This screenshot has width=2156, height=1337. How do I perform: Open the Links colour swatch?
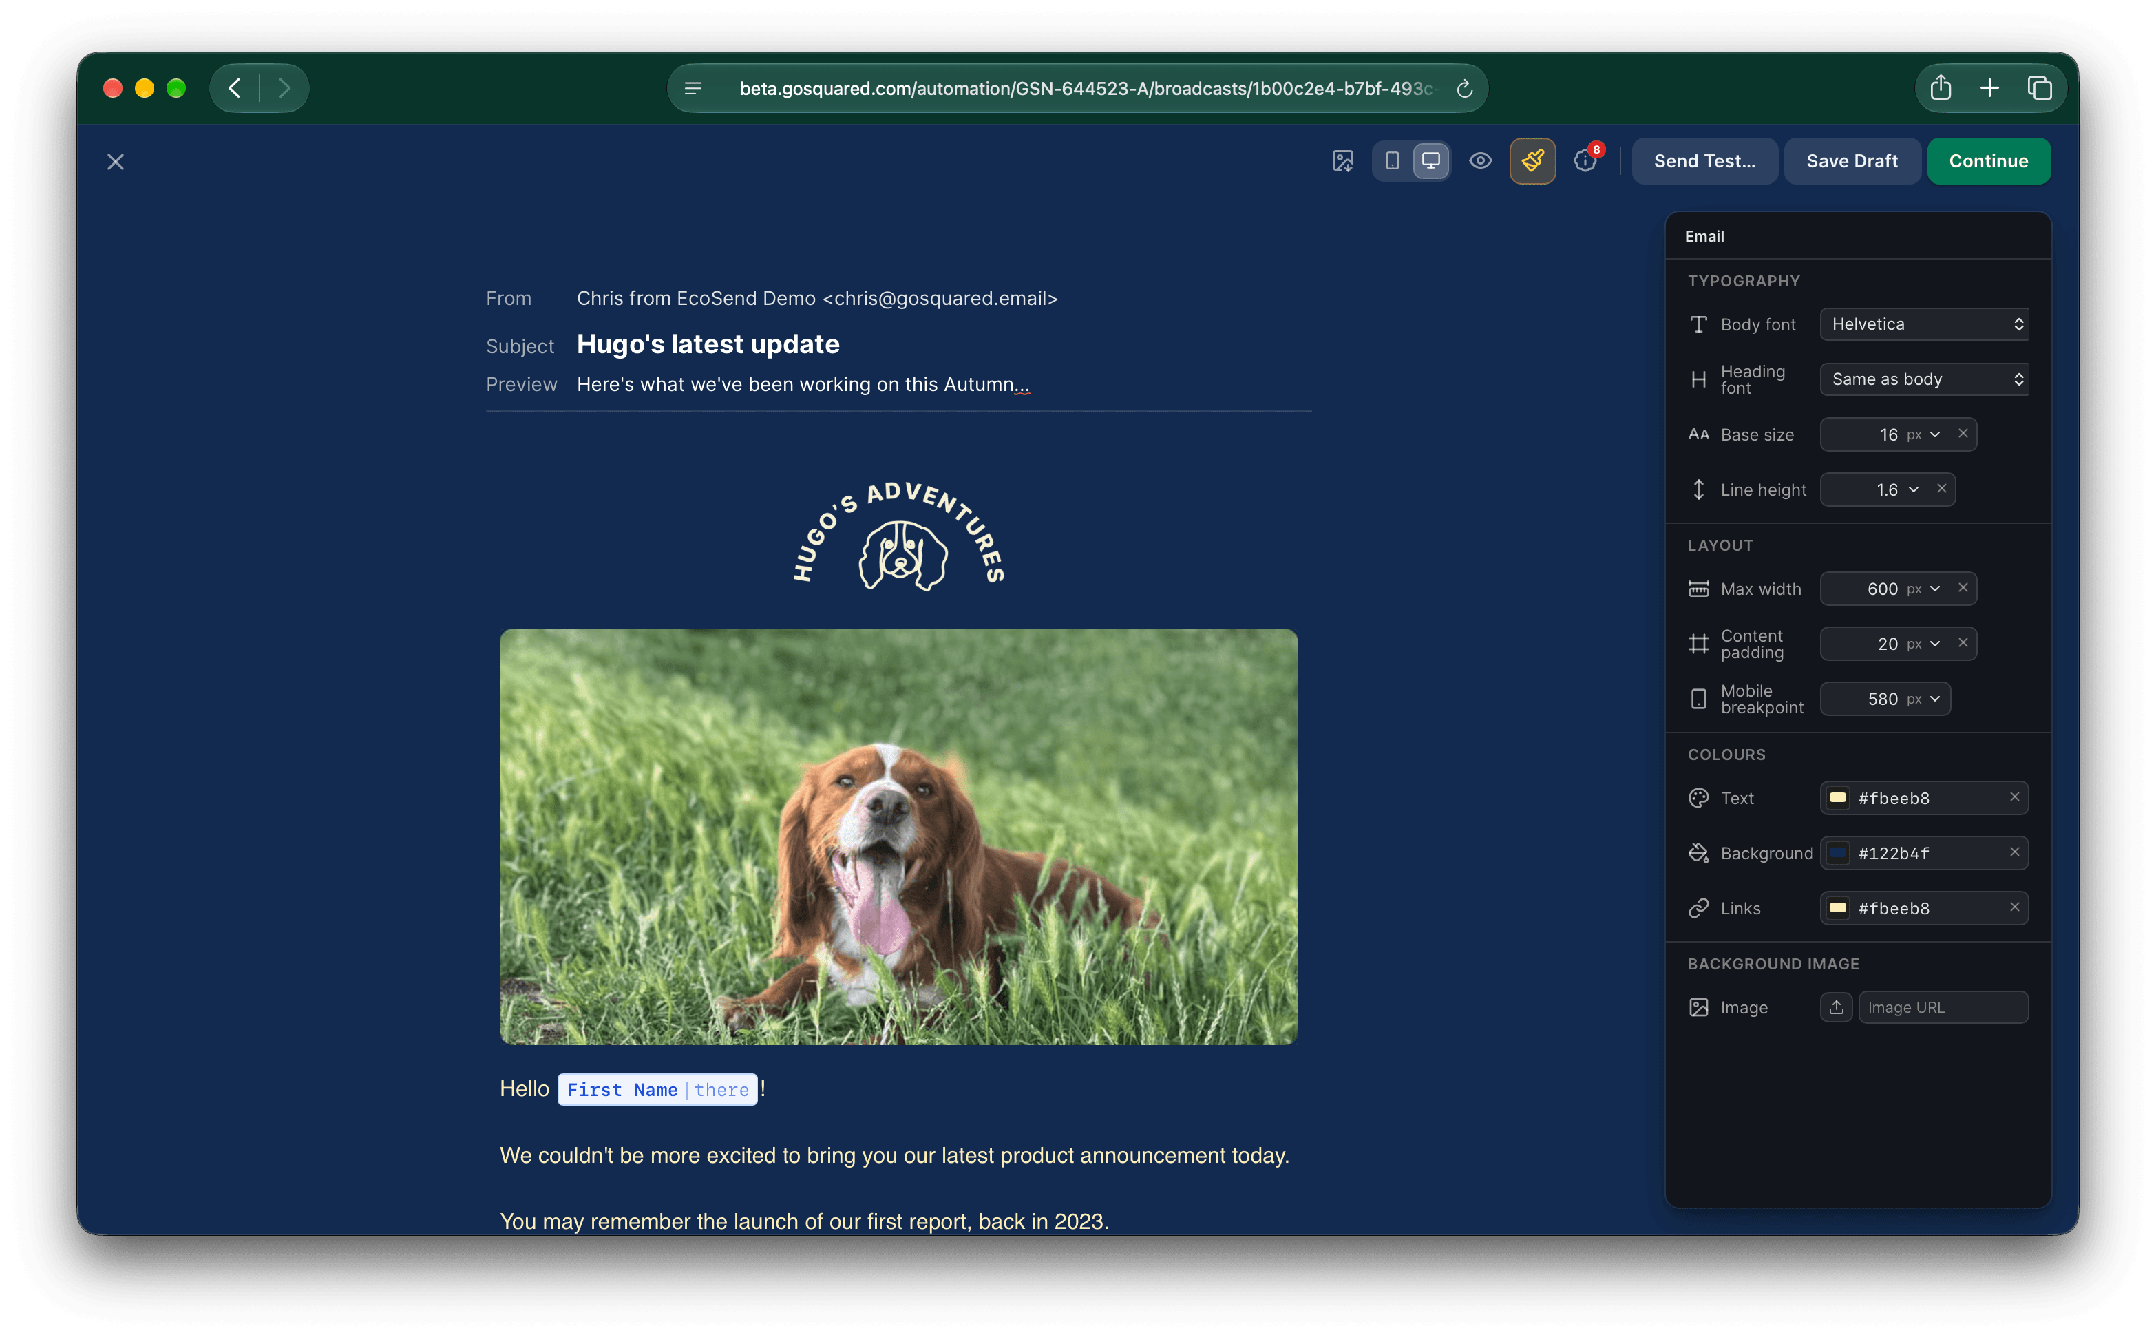click(1837, 908)
